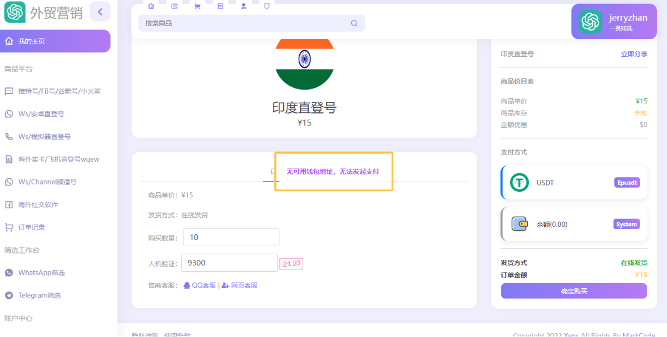Click the chat bubble icon beside 推特号
Viewport: 667px width, 337px height.
[x=9, y=91]
